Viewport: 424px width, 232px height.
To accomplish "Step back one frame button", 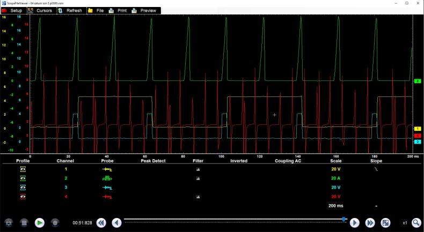I will coord(116,222).
